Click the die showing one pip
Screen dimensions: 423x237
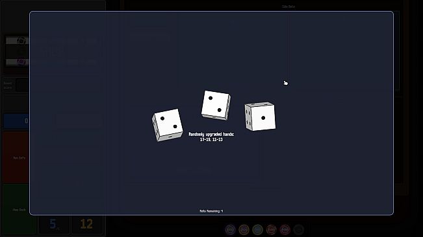[x=260, y=117]
